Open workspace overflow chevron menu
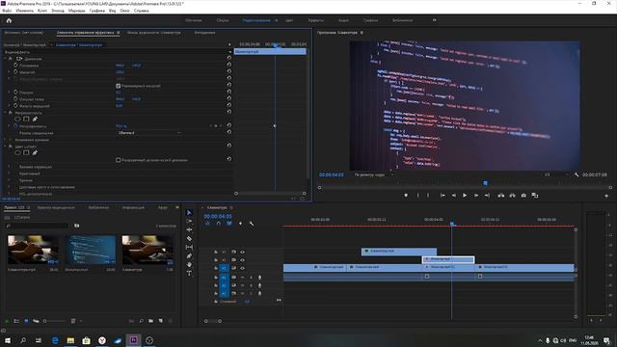 435,20
